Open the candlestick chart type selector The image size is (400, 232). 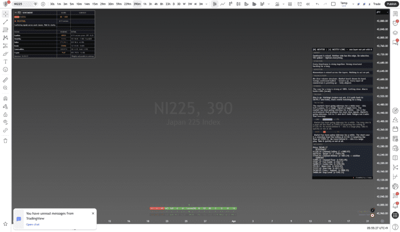click(x=215, y=4)
